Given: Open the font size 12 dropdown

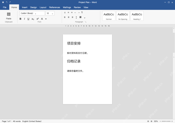Looking at the screenshot, I should 50,13.
